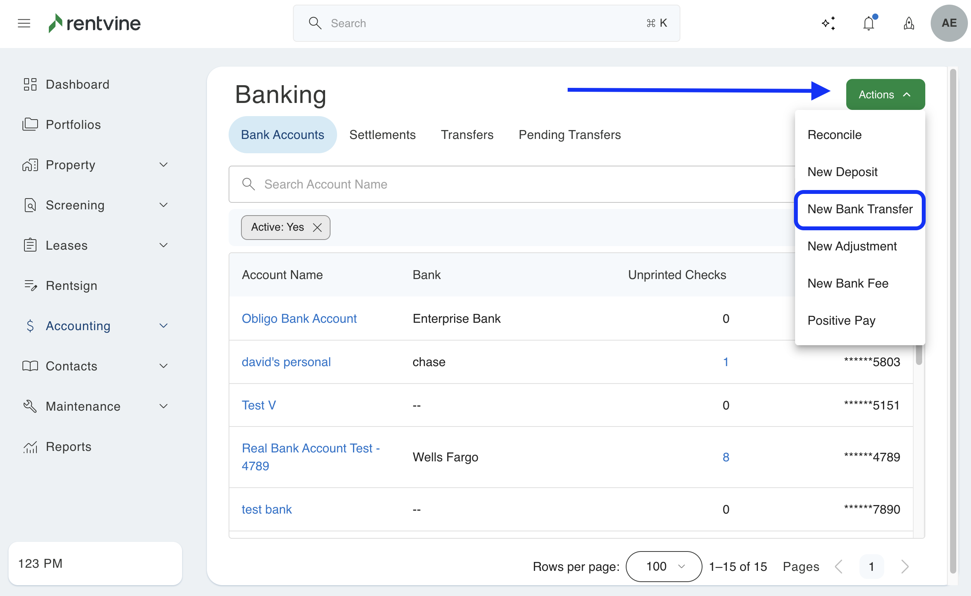The image size is (971, 596).
Task: Remove the Active: Yes filter chip
Action: pyautogui.click(x=317, y=228)
